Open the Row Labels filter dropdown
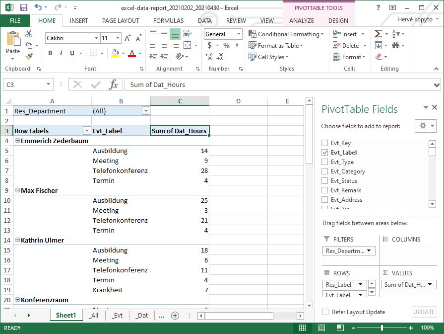 (87, 131)
